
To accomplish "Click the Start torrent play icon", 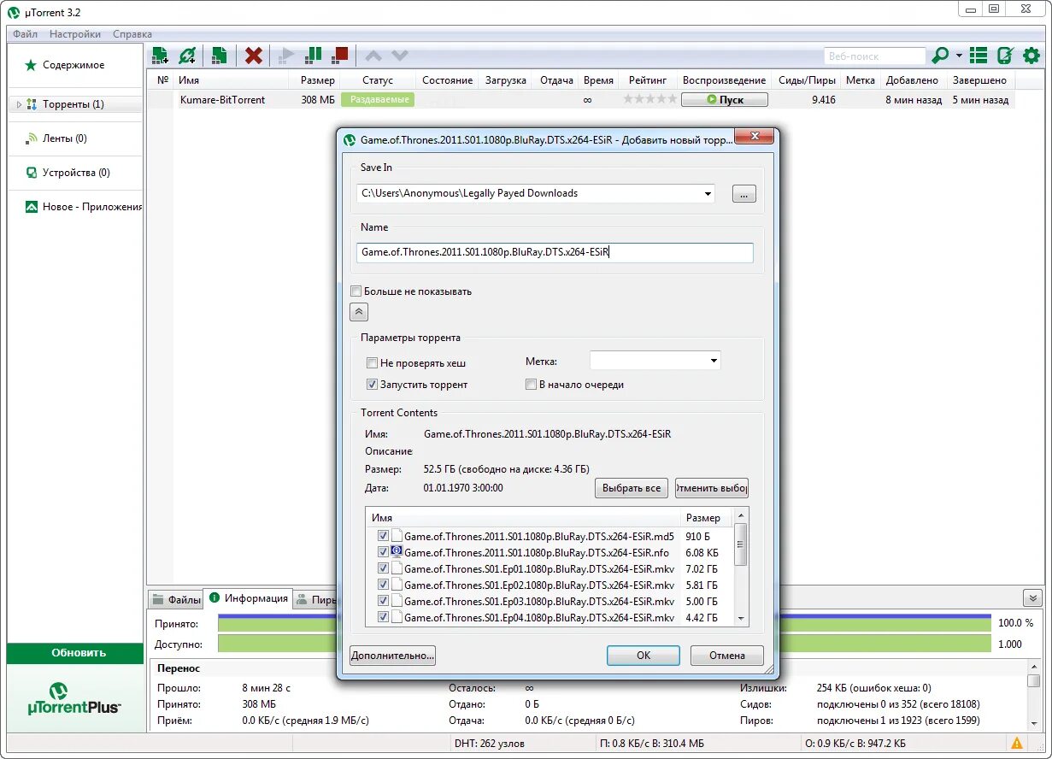I will click(x=287, y=56).
